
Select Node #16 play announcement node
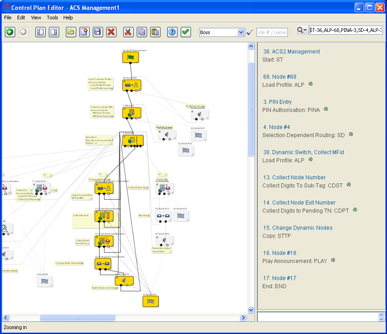pyautogui.click(x=124, y=281)
